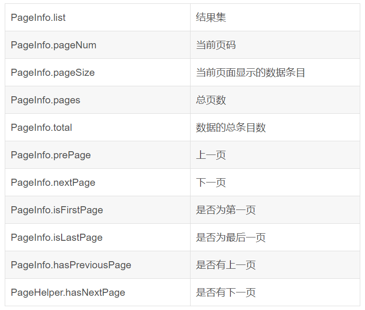This screenshot has width=365, height=310.
Task: Select PageInfo.pageSize cell
Action: pyautogui.click(x=98, y=73)
